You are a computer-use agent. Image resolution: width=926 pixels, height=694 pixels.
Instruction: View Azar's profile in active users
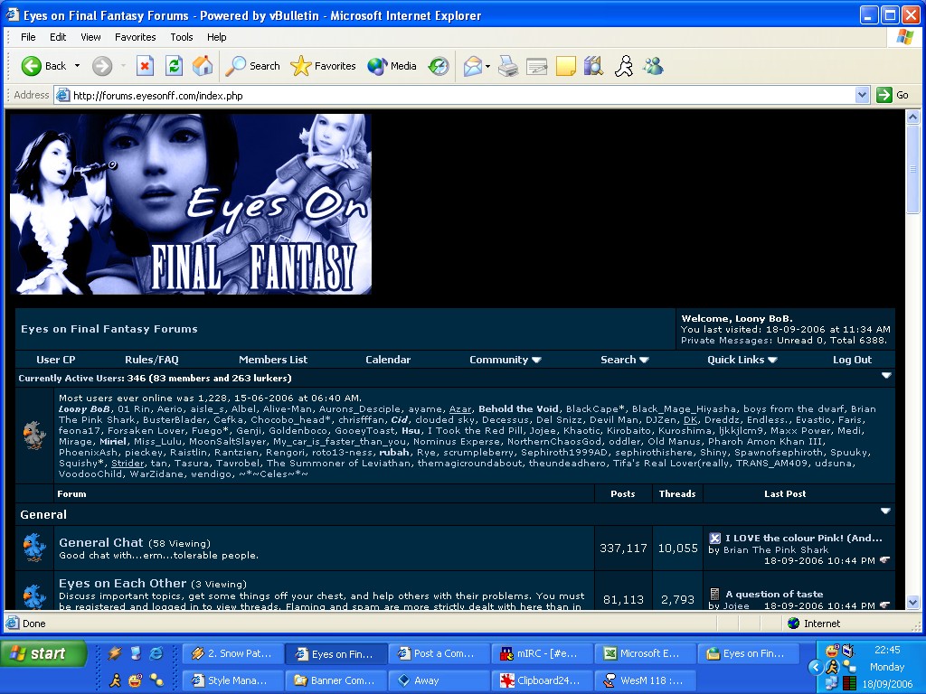[460, 409]
